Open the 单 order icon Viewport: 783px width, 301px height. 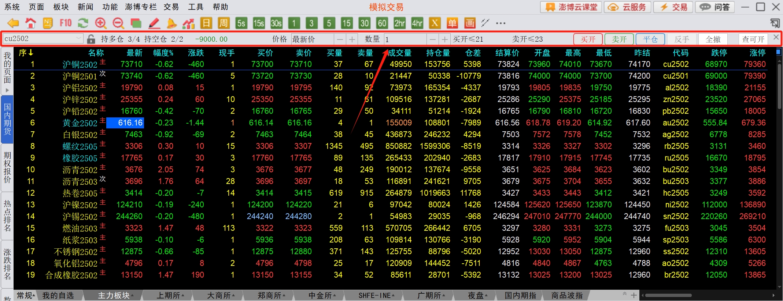(x=452, y=23)
